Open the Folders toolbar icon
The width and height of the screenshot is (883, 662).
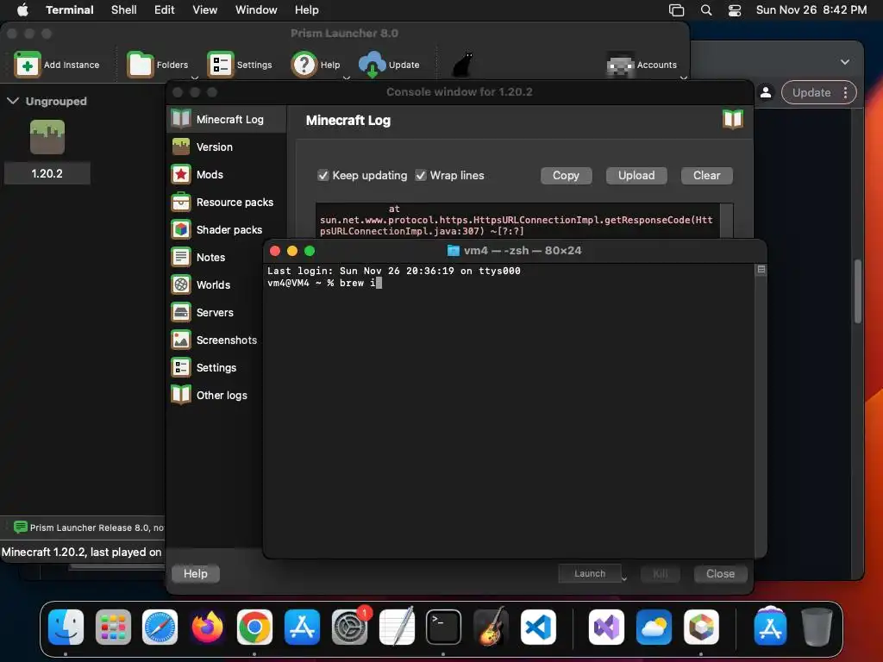pos(140,65)
